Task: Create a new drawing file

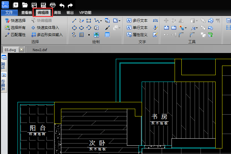Action: click(15, 5)
